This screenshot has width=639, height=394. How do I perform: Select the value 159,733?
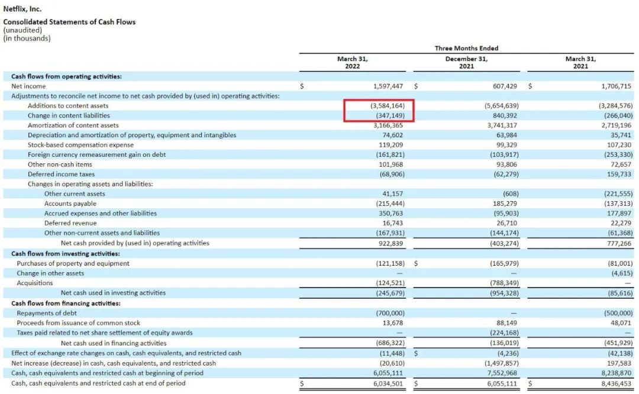pyautogui.click(x=619, y=175)
